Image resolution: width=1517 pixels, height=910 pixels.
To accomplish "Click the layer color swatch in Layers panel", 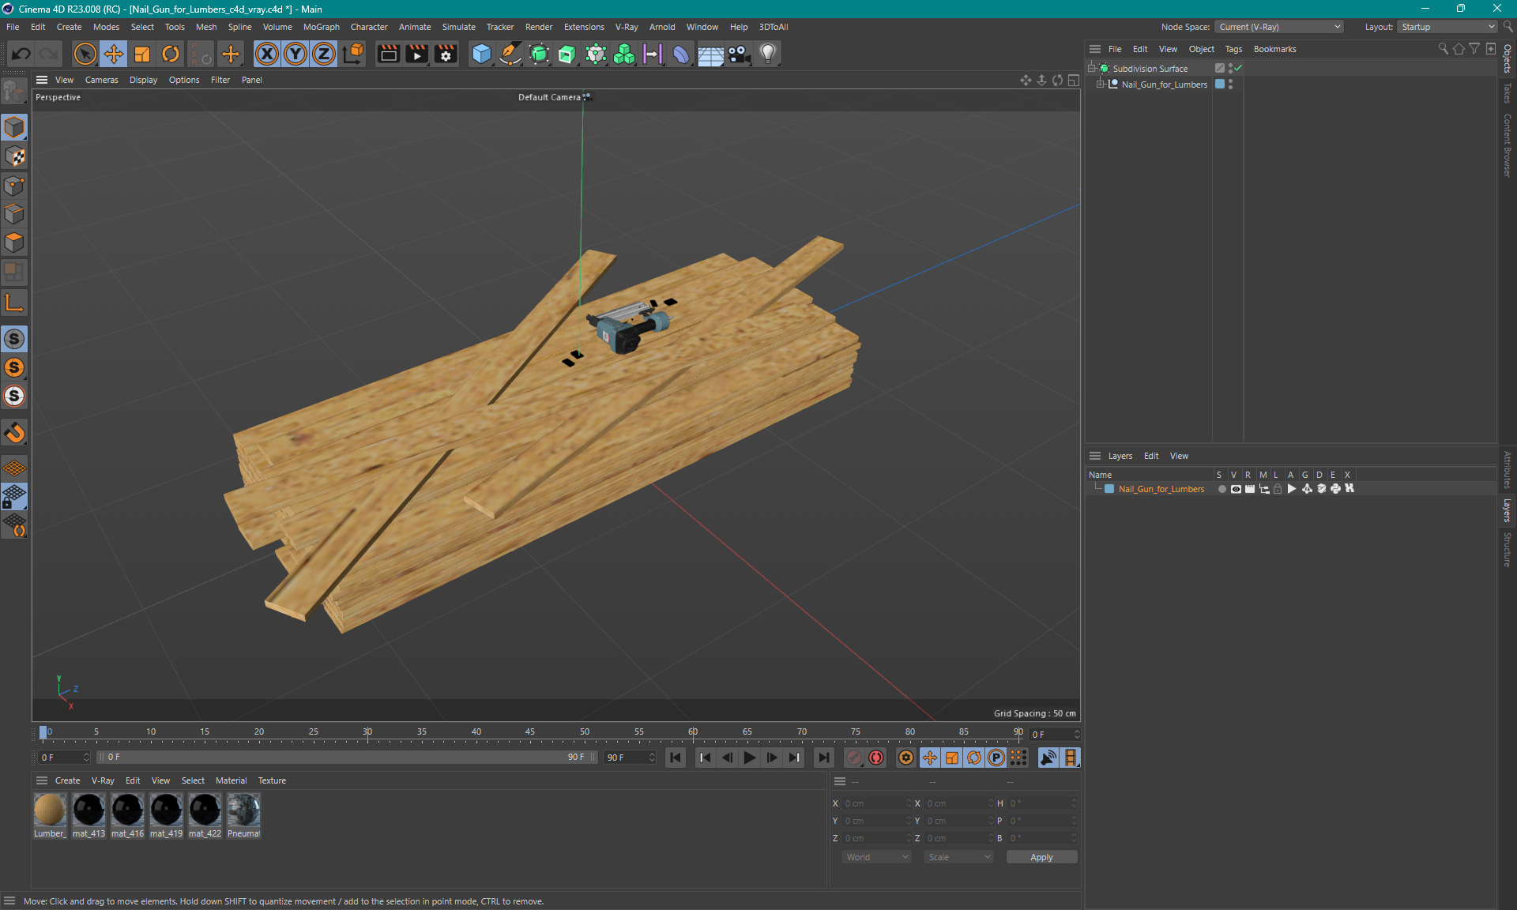I will (x=1109, y=489).
